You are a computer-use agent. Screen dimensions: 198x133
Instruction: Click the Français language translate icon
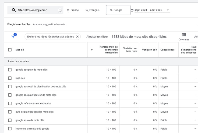pyautogui.click(x=87, y=10)
